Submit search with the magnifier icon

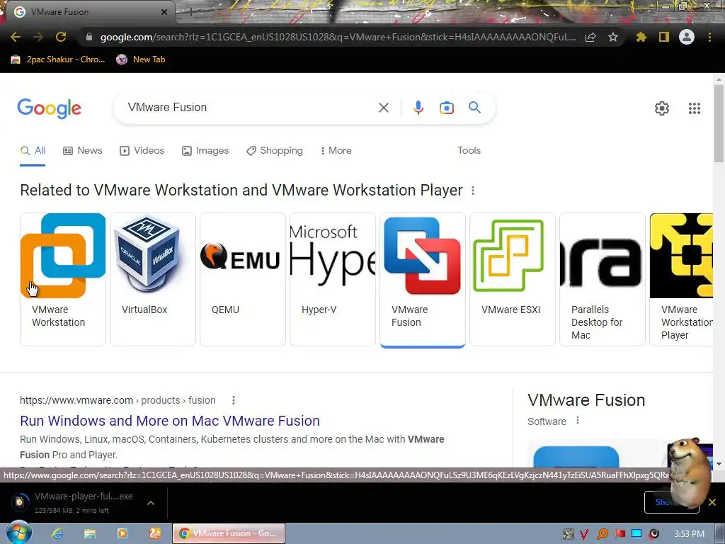click(x=474, y=108)
